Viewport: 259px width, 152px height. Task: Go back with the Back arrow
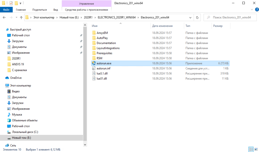coord(4,17)
